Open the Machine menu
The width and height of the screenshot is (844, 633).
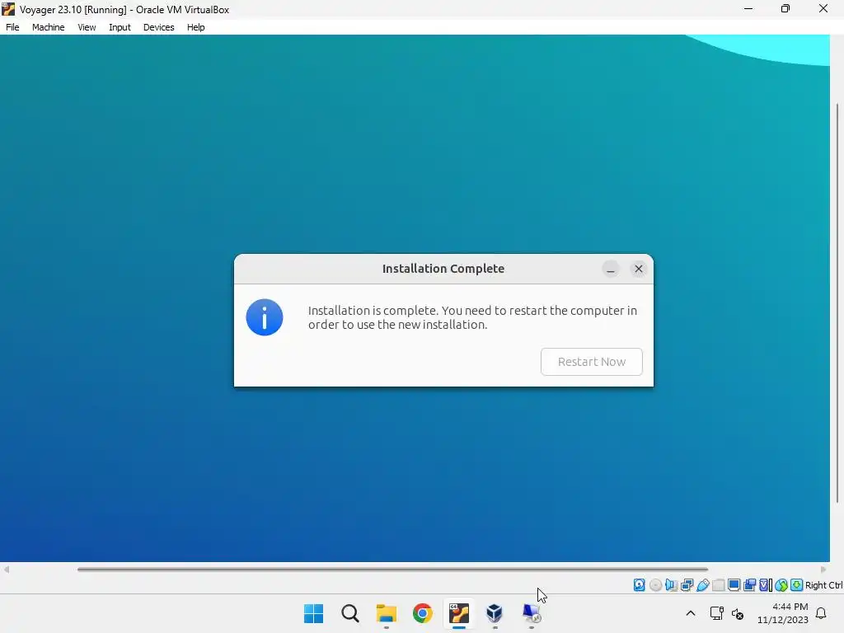(x=48, y=27)
